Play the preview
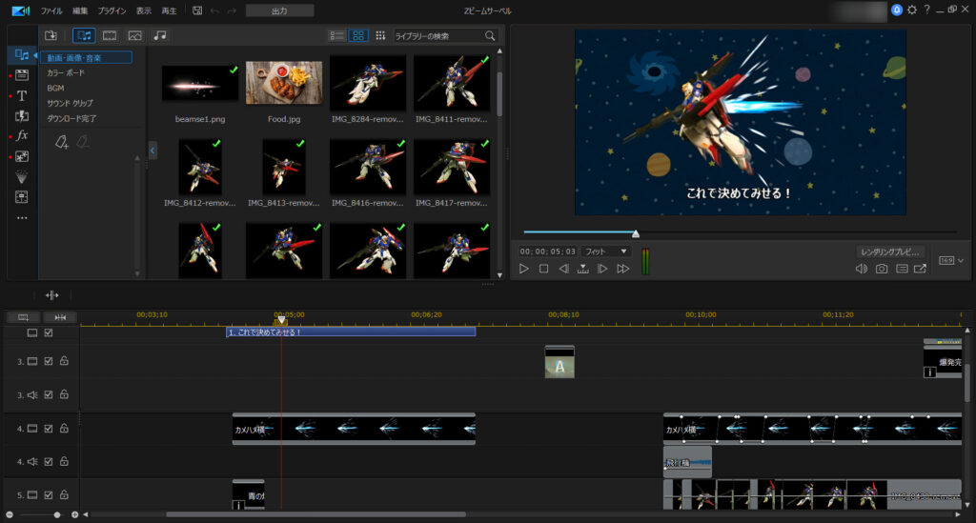Image resolution: width=976 pixels, height=523 pixels. tap(524, 269)
